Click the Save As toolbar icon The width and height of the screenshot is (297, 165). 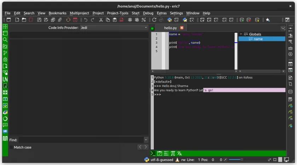point(46,20)
